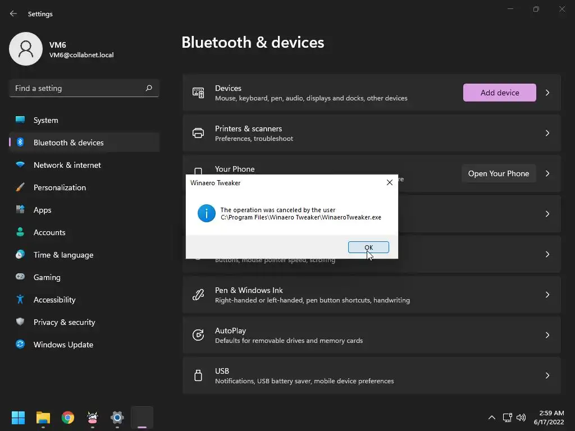
Task: Open Personalization settings
Action: click(84, 187)
